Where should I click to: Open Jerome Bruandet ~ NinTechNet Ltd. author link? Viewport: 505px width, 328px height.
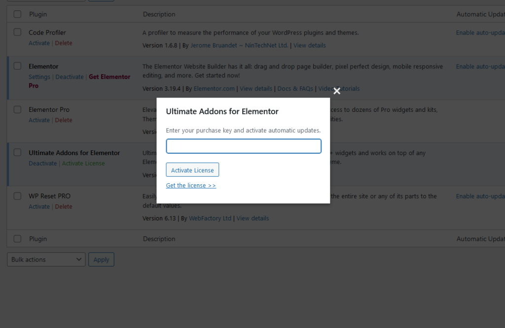(239, 45)
